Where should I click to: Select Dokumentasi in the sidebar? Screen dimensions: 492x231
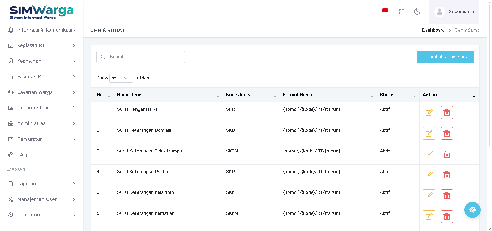point(33,108)
